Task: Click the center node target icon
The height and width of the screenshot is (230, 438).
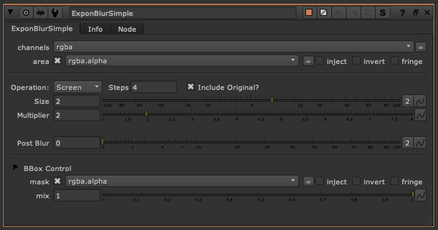Action: pos(26,13)
